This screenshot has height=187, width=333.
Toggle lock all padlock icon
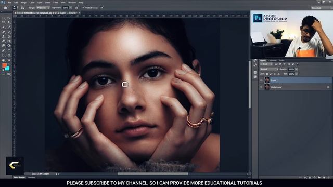279,74
